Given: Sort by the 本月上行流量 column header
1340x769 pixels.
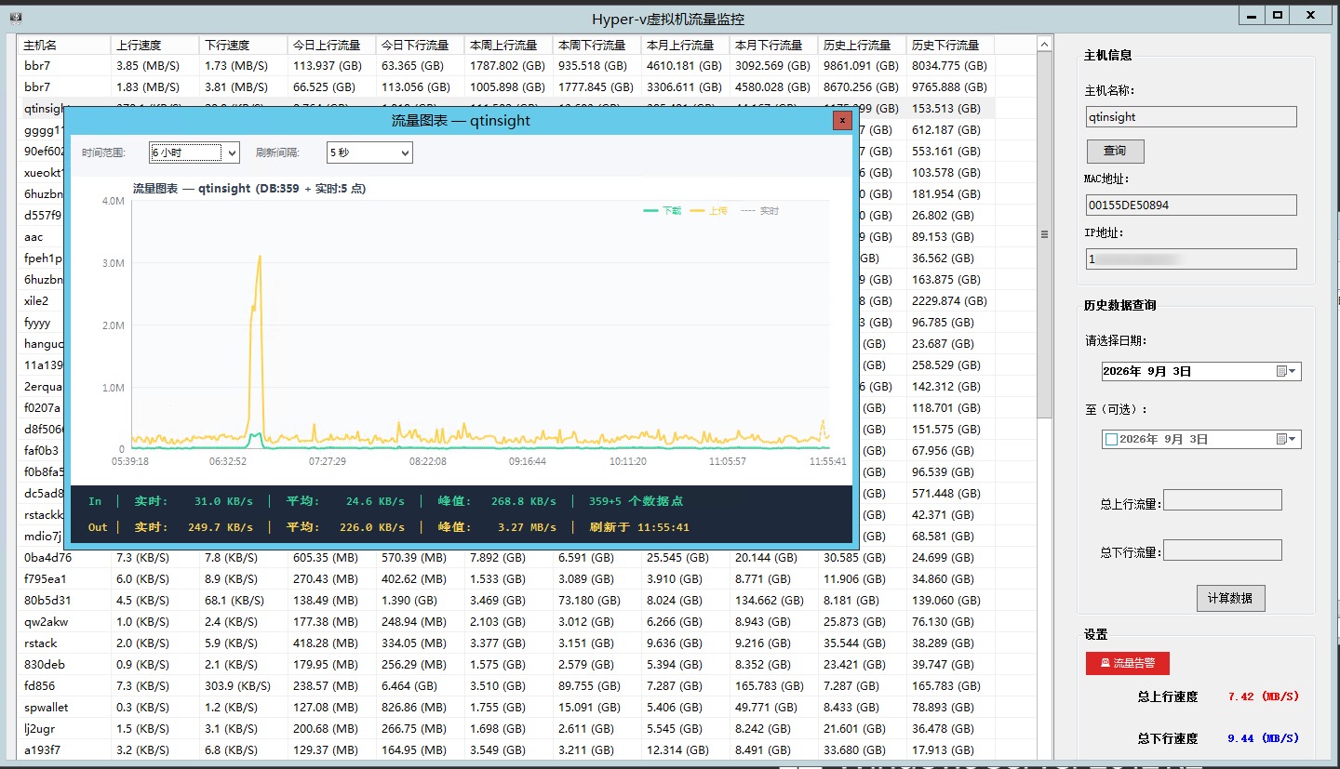Looking at the screenshot, I should coord(685,45).
